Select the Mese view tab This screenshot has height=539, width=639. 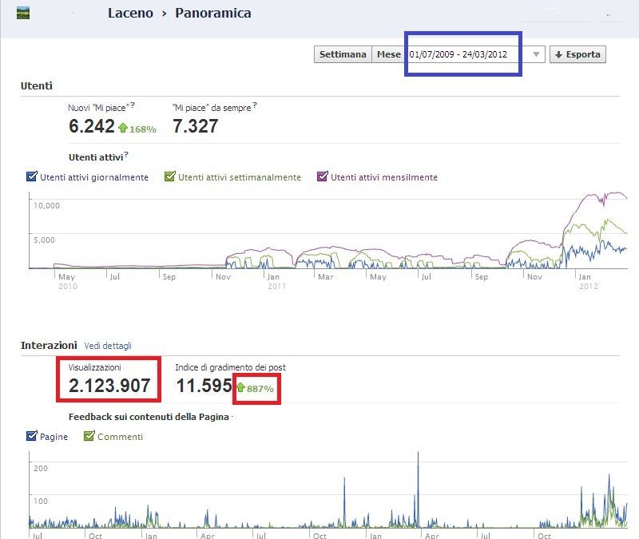pyautogui.click(x=389, y=54)
